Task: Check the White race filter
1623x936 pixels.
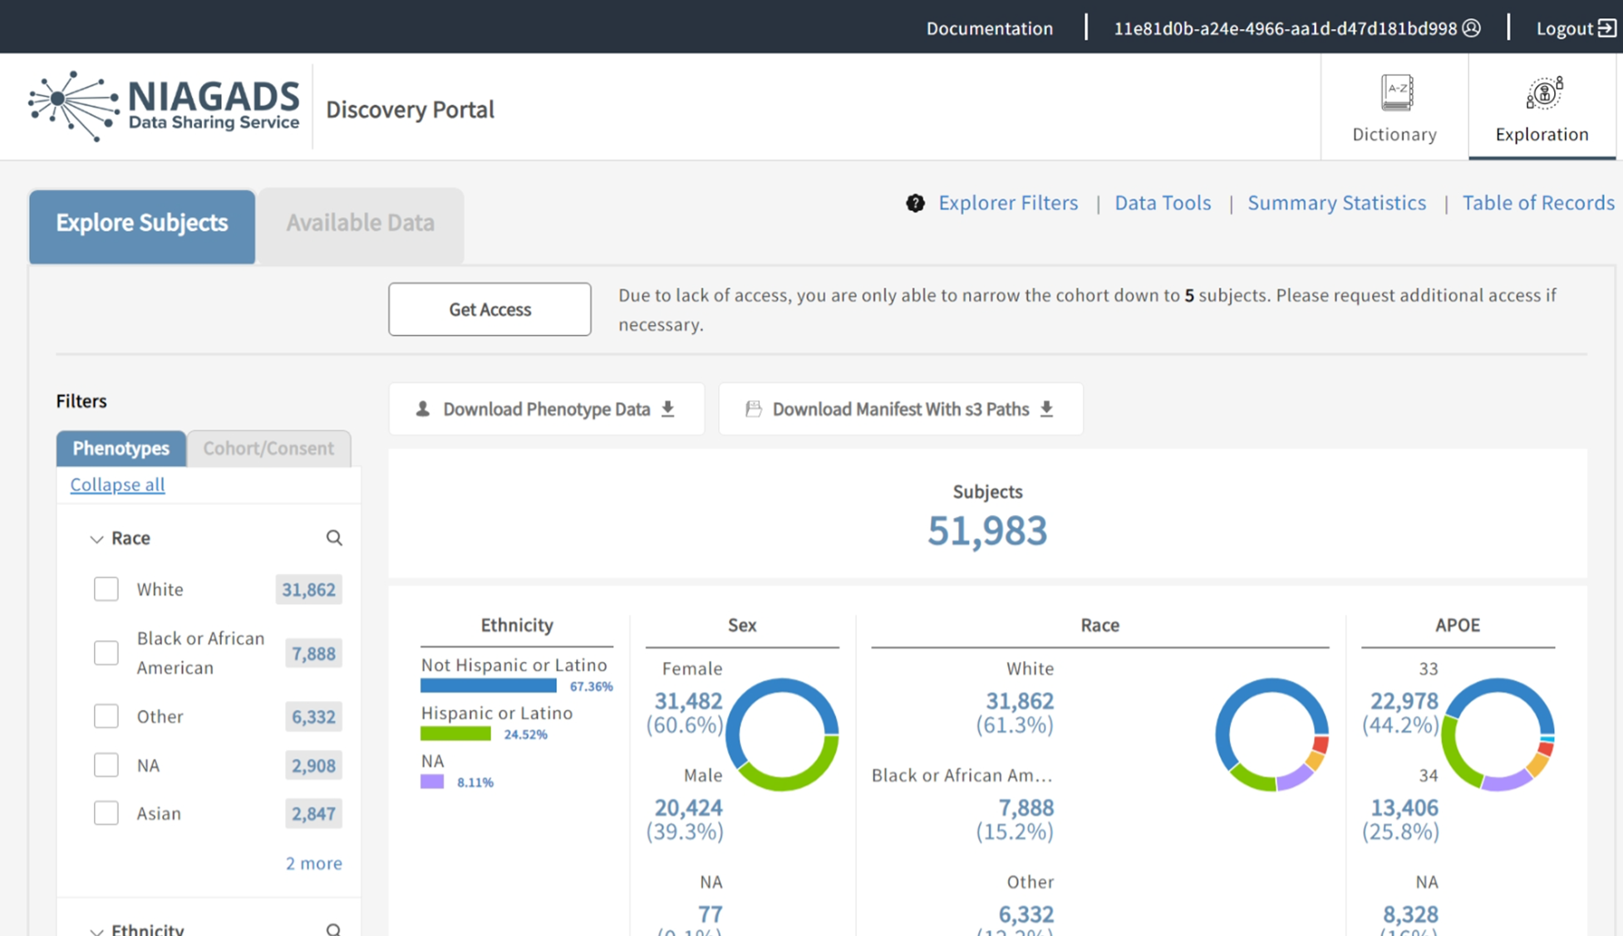Action: [x=106, y=589]
